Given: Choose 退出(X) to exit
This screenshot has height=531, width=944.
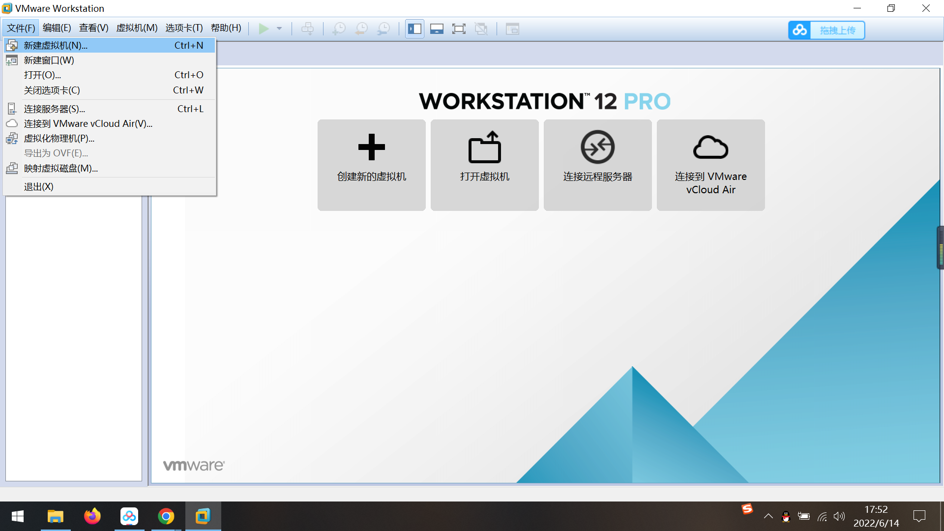Looking at the screenshot, I should 109,186.
